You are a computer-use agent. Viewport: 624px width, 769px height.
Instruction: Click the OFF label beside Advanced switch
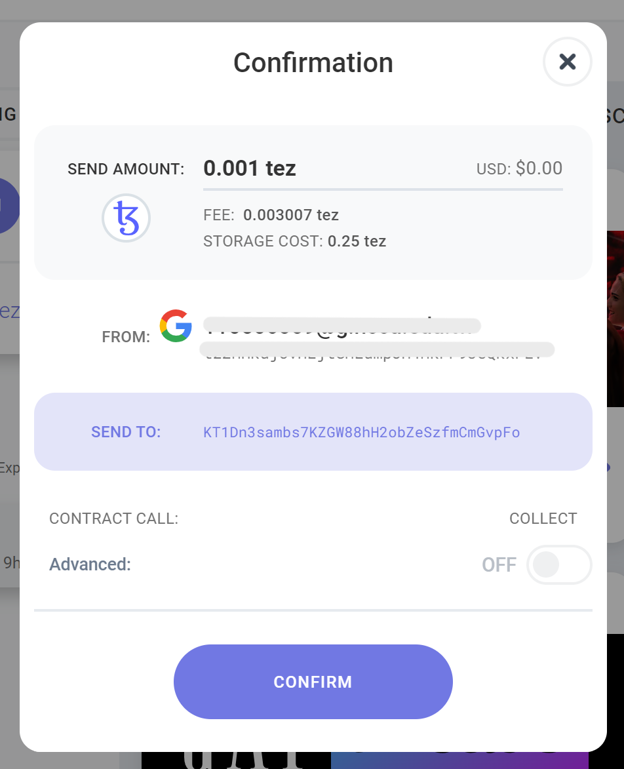tap(499, 565)
